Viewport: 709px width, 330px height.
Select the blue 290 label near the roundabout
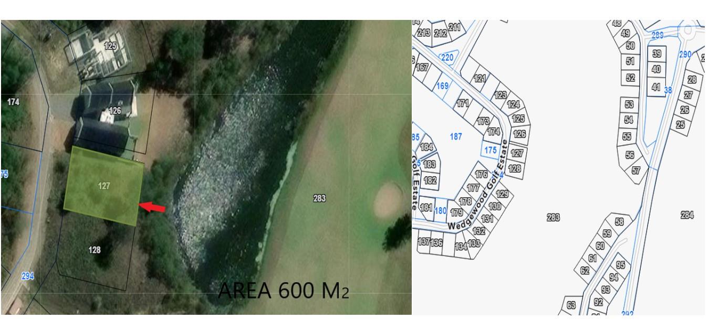[685, 55]
